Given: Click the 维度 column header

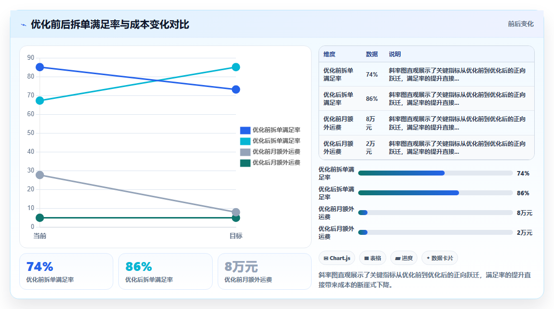Looking at the screenshot, I should pos(329,54).
